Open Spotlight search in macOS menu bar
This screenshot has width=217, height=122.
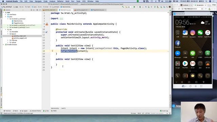pos(206,1)
